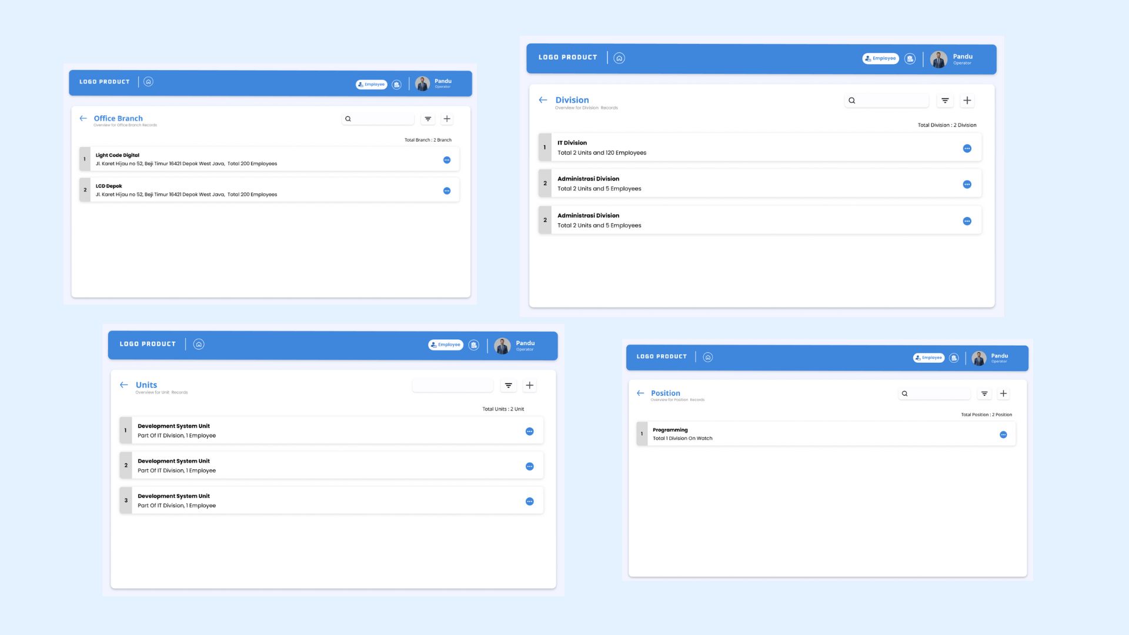Add new position with plus icon

pyautogui.click(x=1004, y=393)
